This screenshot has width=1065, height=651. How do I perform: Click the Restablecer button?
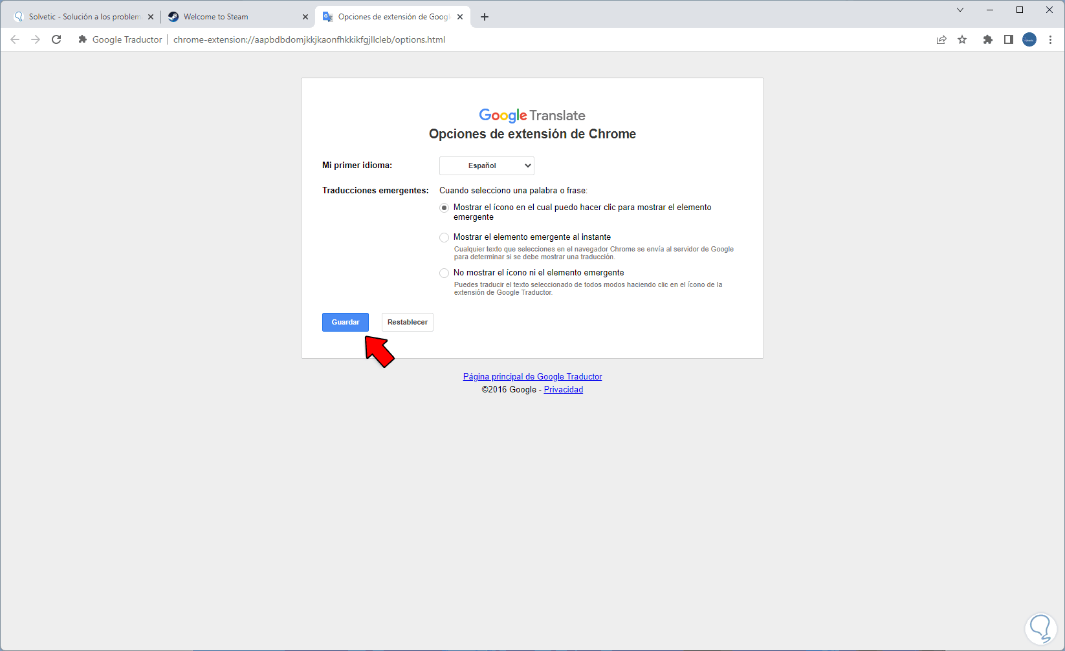coord(408,322)
